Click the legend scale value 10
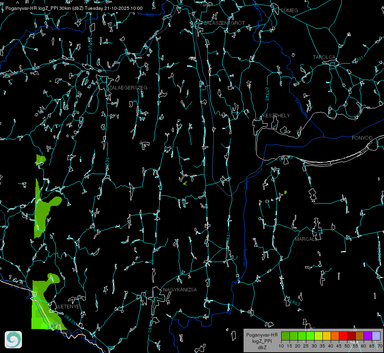The height and width of the screenshot is (353, 384). (281, 346)
